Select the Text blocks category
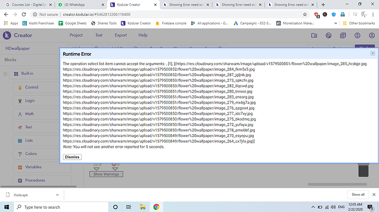Viewport: 379px width, 212px height. tap(28, 127)
